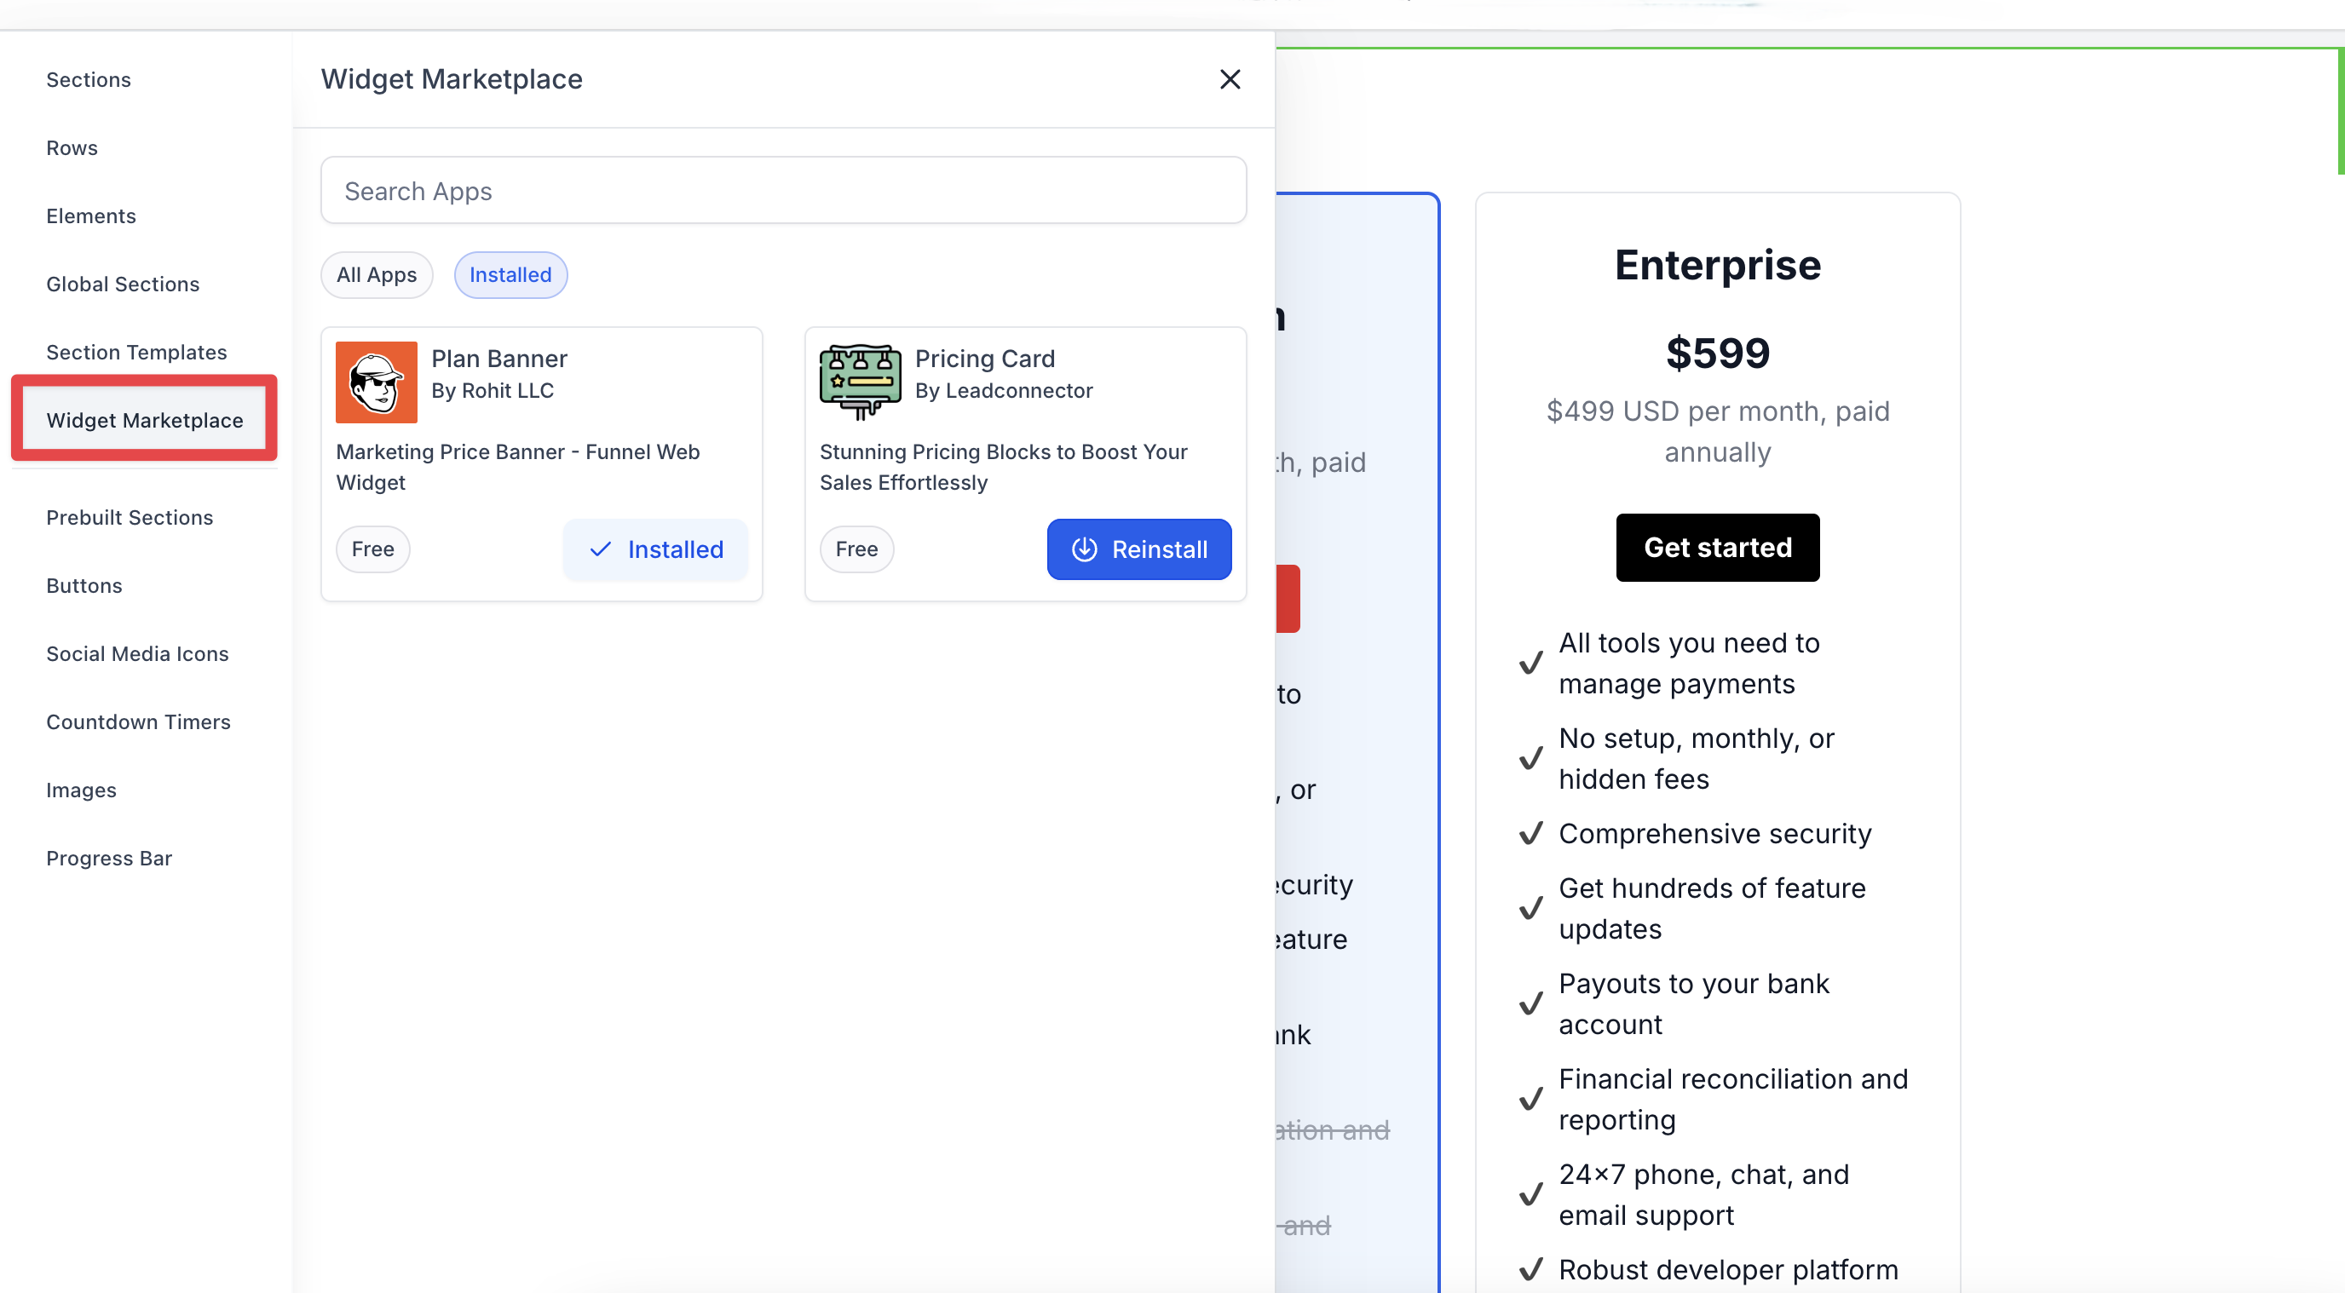Screen dimensions: 2345x1293
Task: Open Rows in the sidebar
Action: (72, 148)
